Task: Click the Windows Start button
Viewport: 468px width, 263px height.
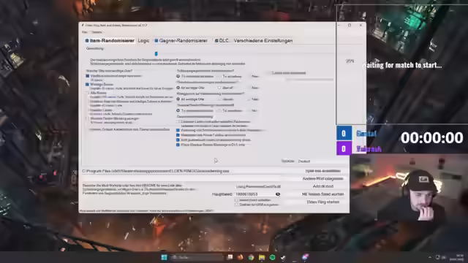Action: 164,257
